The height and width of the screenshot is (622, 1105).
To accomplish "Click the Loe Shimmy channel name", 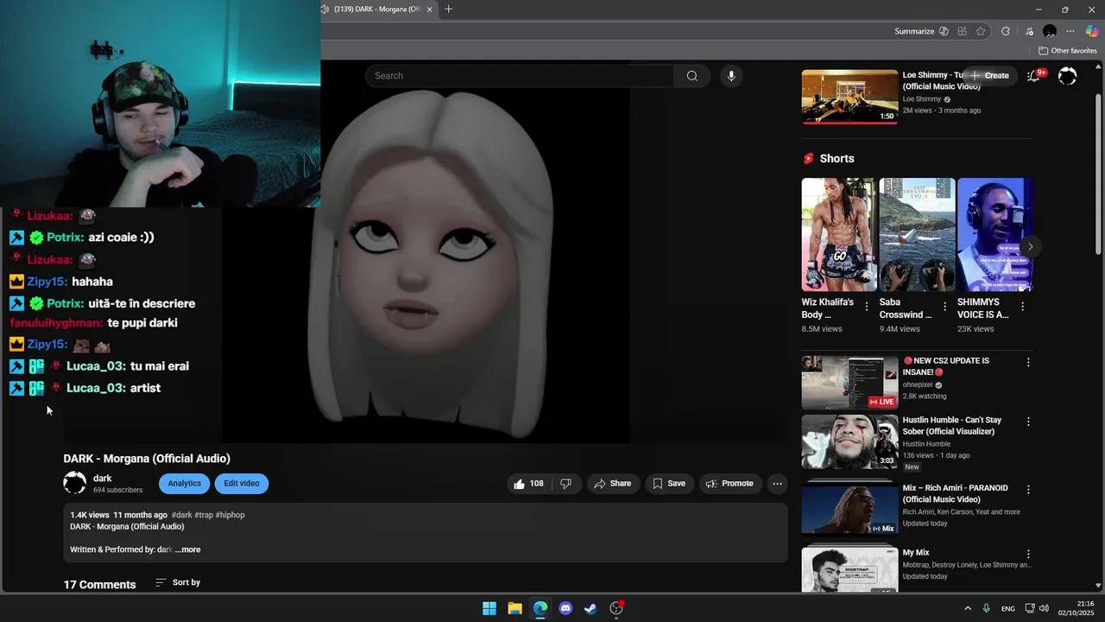I will pyautogui.click(x=922, y=99).
